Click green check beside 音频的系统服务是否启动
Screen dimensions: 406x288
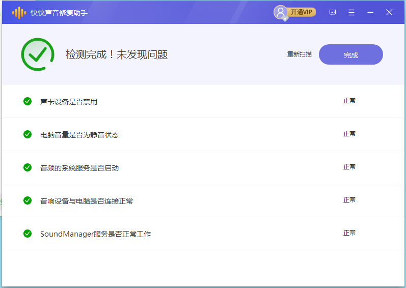click(x=28, y=167)
